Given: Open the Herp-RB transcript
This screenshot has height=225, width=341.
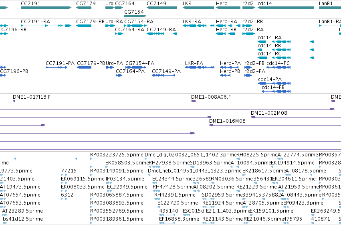Looking at the screenshot, I should 226,34.
